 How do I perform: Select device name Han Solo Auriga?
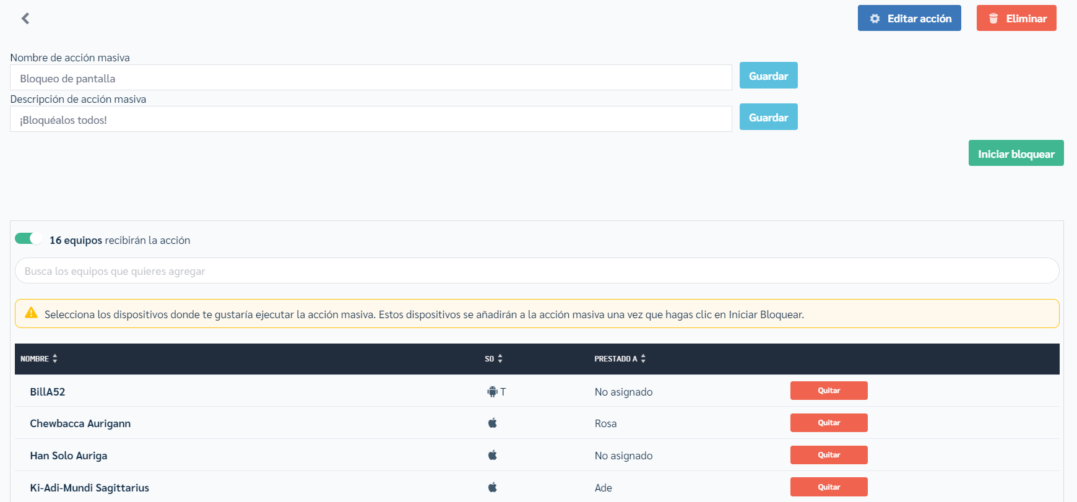pos(69,456)
